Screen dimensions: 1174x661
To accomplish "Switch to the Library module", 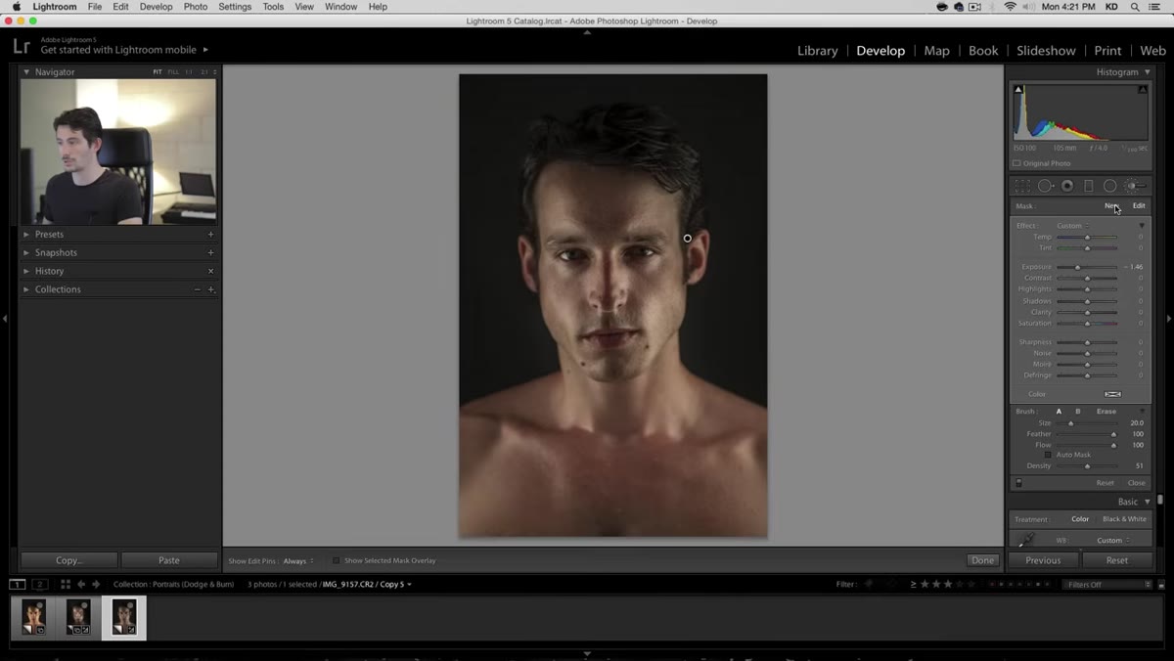I will click(x=817, y=51).
